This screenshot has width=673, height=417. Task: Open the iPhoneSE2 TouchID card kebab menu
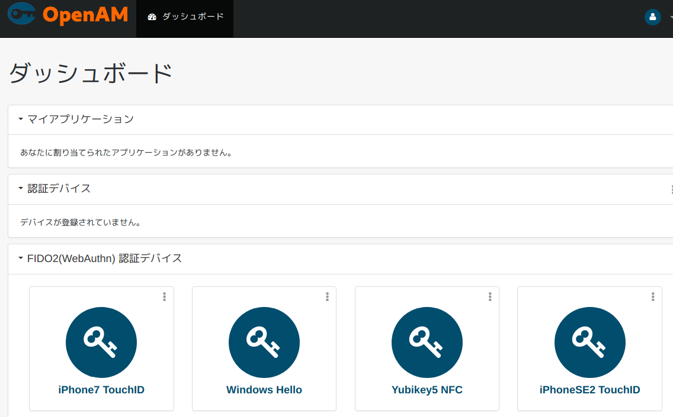(x=653, y=297)
